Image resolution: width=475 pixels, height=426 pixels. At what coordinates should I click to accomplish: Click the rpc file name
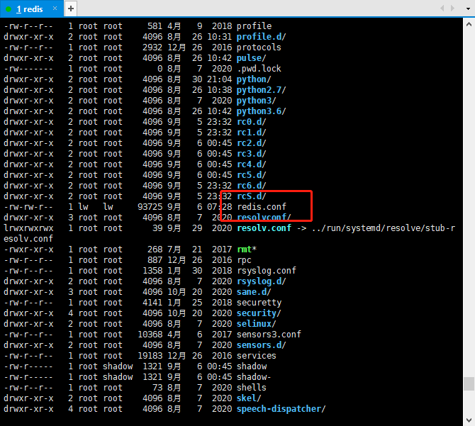click(244, 260)
